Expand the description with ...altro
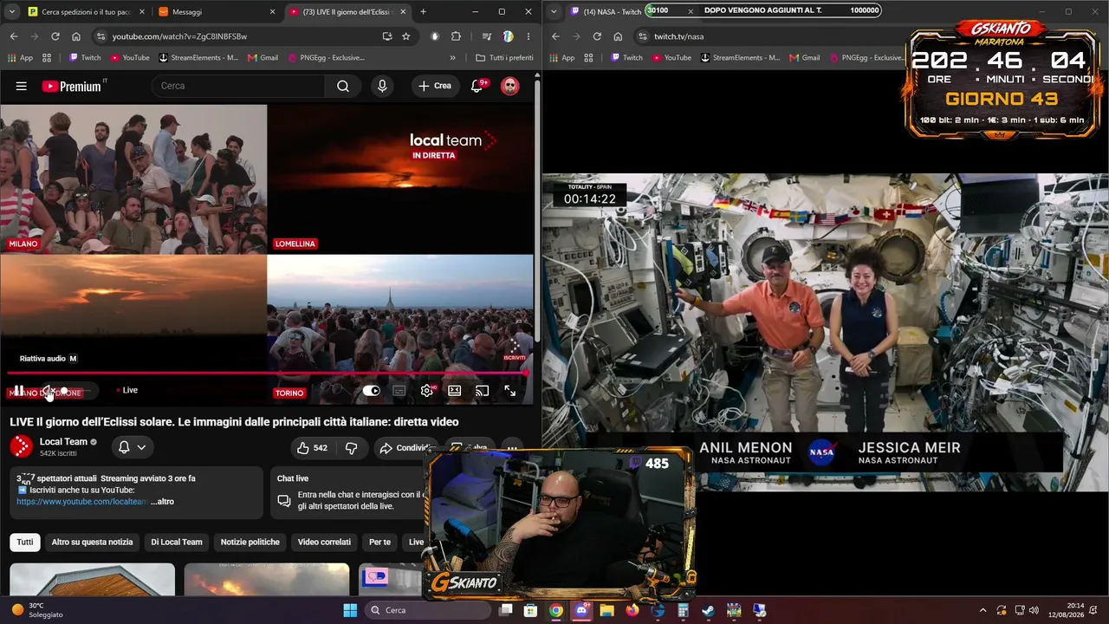Screen dimensions: 1109x624 [x=162, y=501]
